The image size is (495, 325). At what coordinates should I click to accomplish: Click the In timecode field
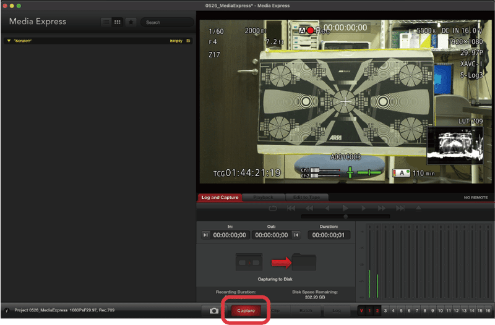pyautogui.click(x=230, y=235)
